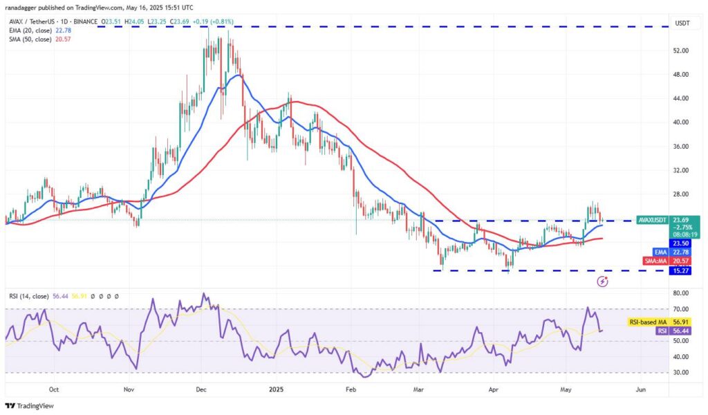This screenshot has height=415, width=708.
Task: Select the RSI (14, close) indicator legend
Action: tap(29, 296)
